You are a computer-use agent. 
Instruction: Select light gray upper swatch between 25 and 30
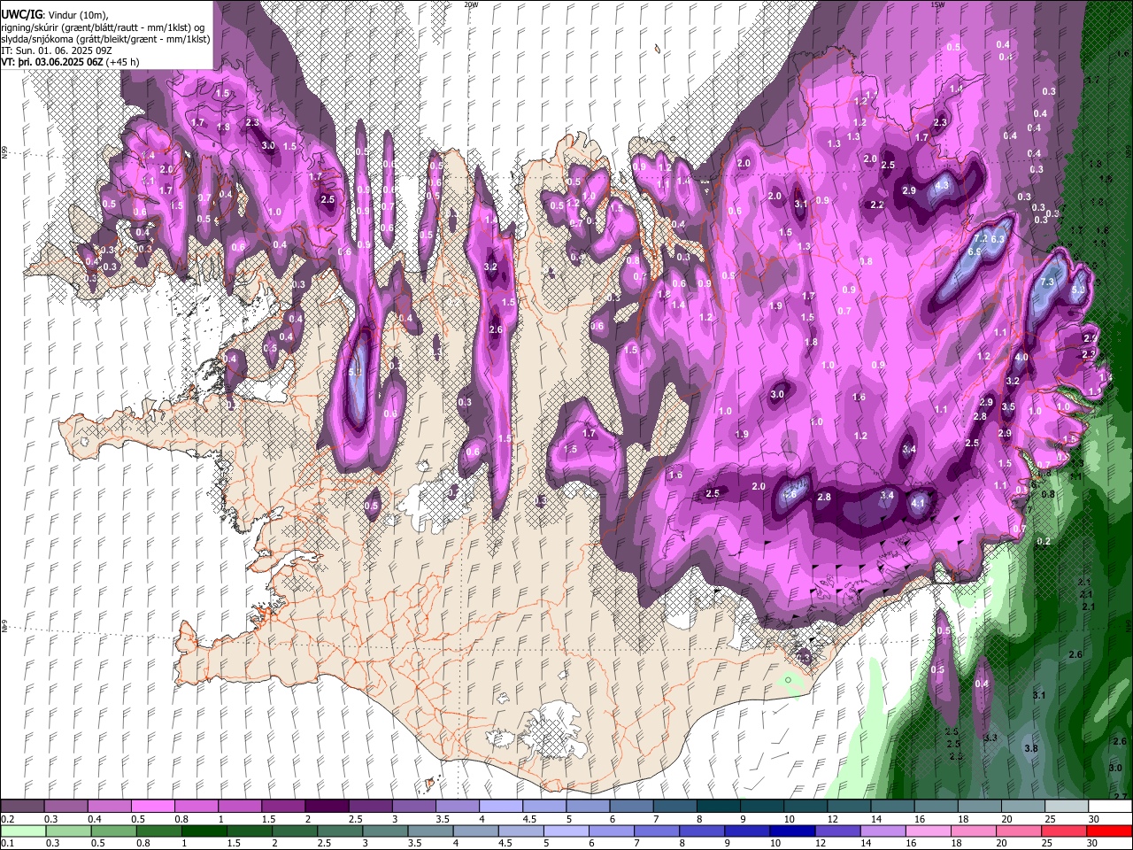coord(1067,806)
